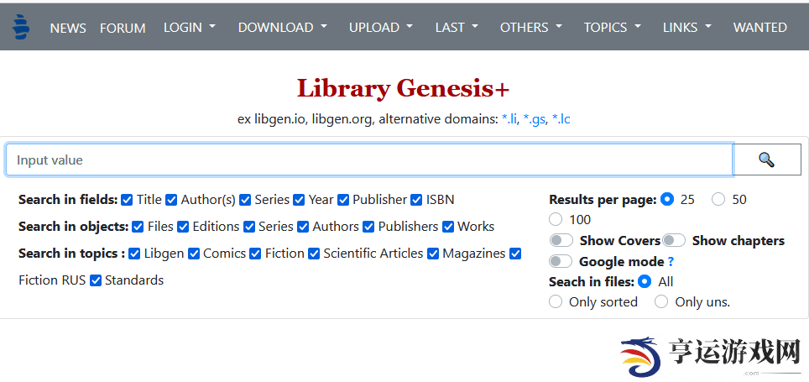The image size is (809, 382).
Task: Uncheck the Year field checkbox
Action: click(299, 200)
